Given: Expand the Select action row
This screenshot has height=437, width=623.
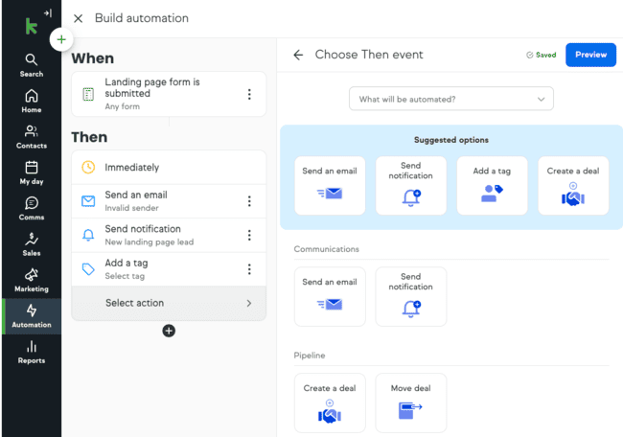Looking at the screenshot, I should point(169,303).
